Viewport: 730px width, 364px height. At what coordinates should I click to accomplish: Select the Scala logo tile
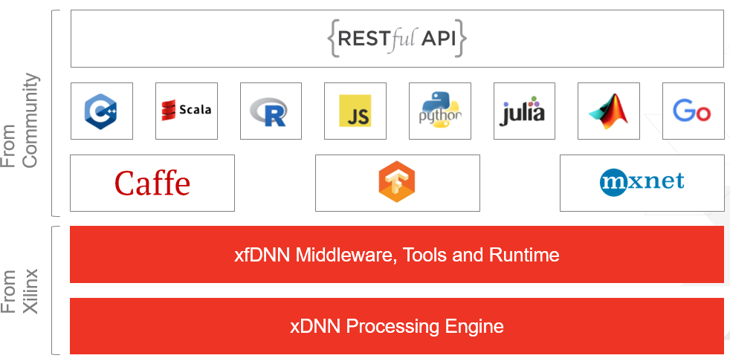[187, 111]
